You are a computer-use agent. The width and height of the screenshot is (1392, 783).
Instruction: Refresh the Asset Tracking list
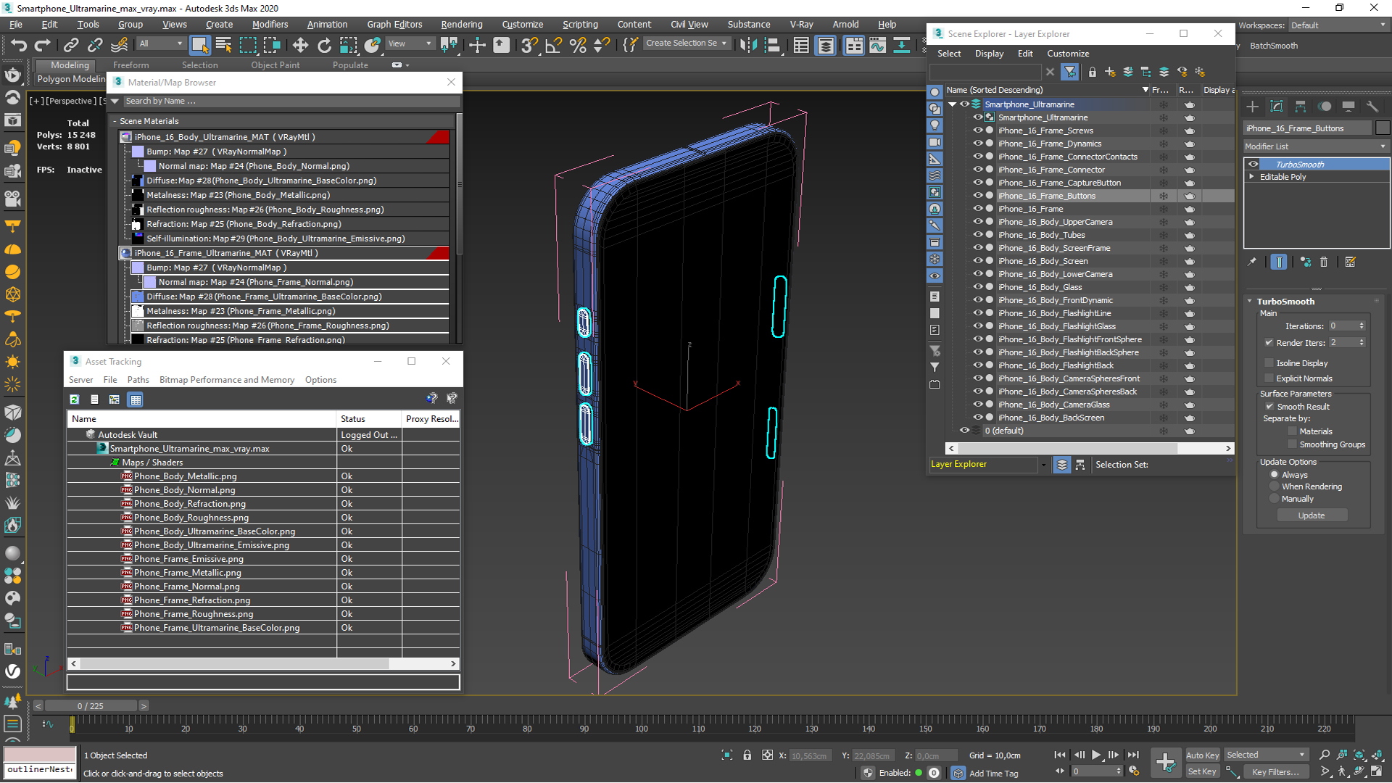tap(74, 399)
